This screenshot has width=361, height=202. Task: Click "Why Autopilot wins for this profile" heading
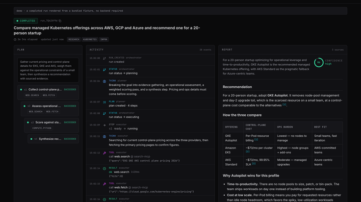click(x=251, y=176)
